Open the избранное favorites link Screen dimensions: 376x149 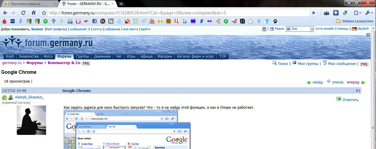point(112,29)
